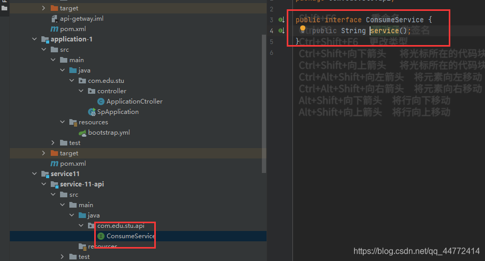Viewport: 485px width, 261px height.
Task: Collapse main folder under application-1 src
Action: [x=53, y=60]
